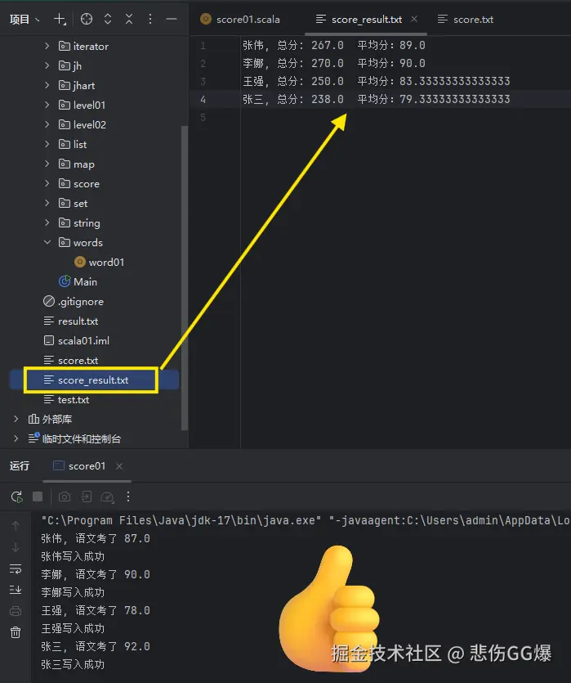Select word01 object in words folder
This screenshot has height=683, width=571.
pyautogui.click(x=99, y=263)
